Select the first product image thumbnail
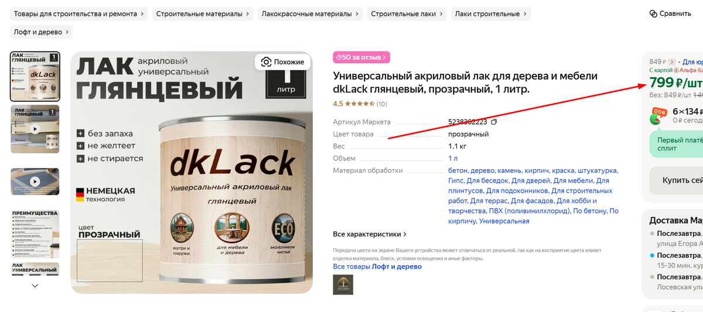Viewport: 703px width, 312px height. tap(35, 76)
